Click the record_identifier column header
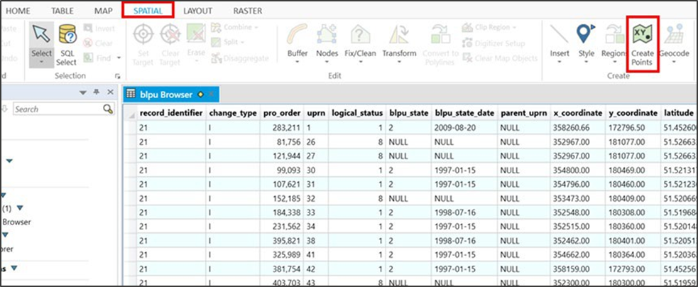The height and width of the screenshot is (287, 698). point(171,113)
